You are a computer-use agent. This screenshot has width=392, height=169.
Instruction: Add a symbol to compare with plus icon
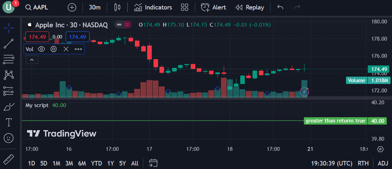72,7
